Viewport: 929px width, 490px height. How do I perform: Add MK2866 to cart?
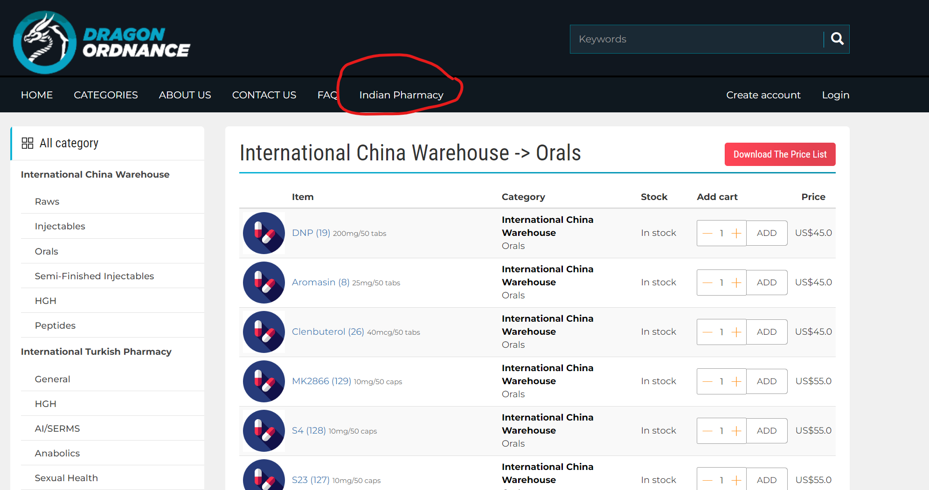(x=767, y=381)
